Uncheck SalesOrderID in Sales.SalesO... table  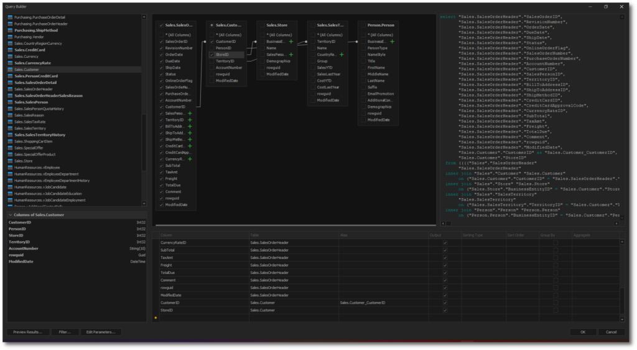[x=161, y=42]
